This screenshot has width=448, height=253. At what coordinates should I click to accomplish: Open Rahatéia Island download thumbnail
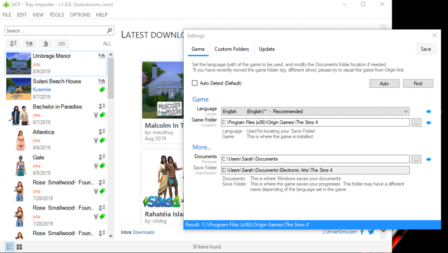[x=163, y=180]
